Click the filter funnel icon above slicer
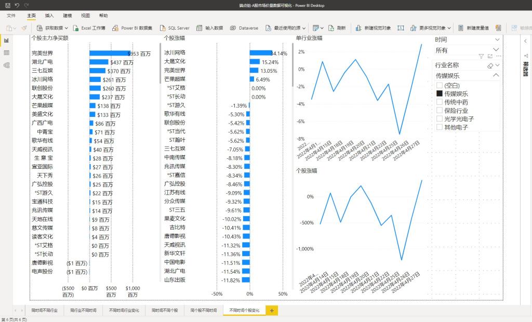This screenshot has height=322, width=532. [x=481, y=56]
